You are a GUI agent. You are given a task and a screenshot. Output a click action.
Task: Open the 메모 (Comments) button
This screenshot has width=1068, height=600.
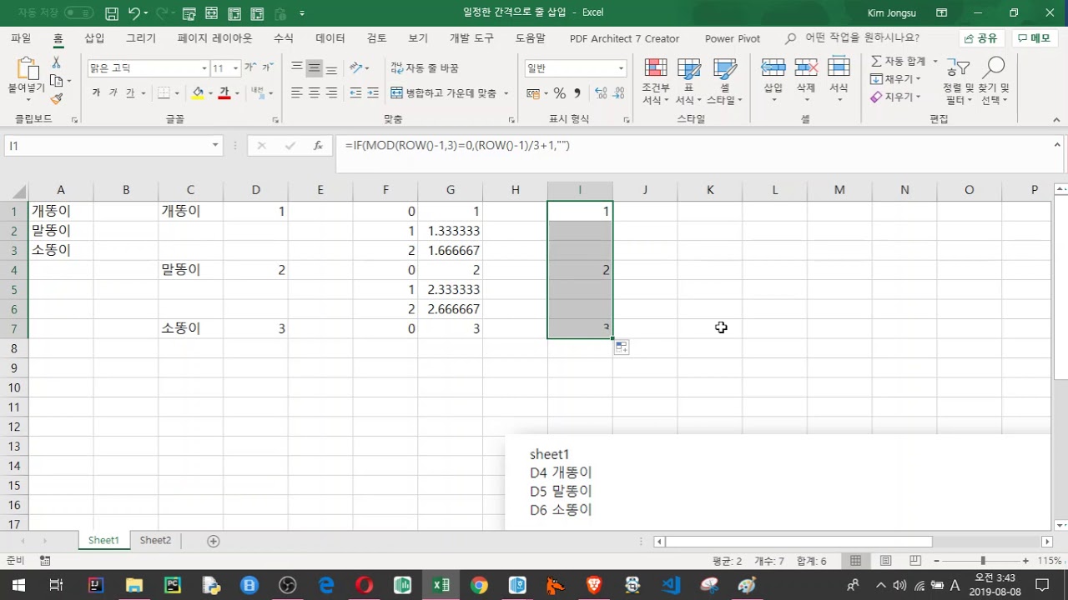1035,38
